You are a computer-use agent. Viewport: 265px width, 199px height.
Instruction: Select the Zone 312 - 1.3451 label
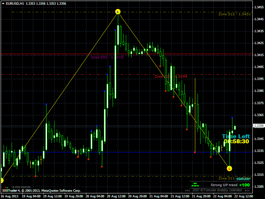click(x=234, y=14)
